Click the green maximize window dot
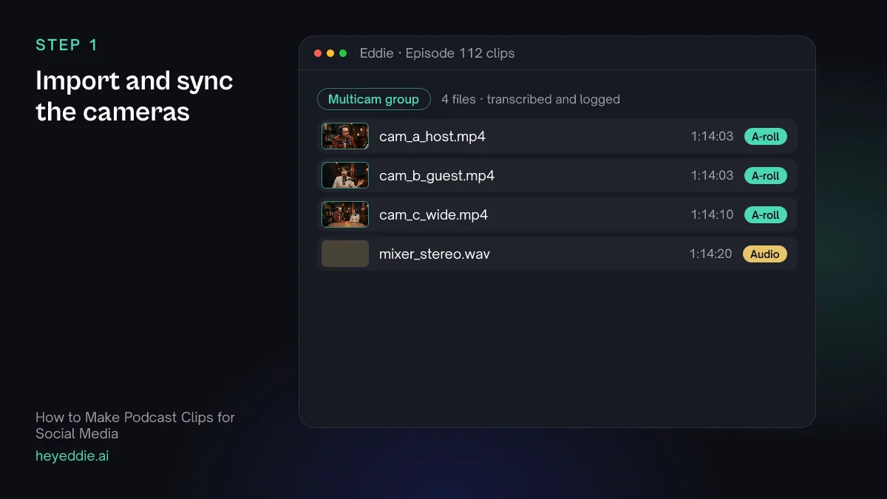The width and height of the screenshot is (887, 499). coord(343,53)
